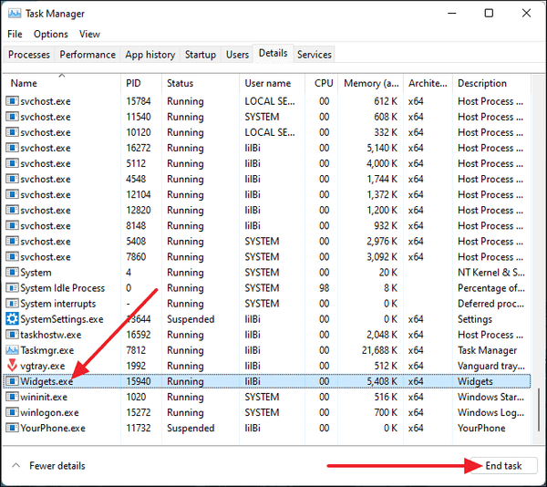Click the Fewer details label

click(x=57, y=466)
